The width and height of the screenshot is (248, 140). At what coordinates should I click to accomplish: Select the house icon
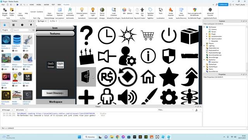[148, 77]
